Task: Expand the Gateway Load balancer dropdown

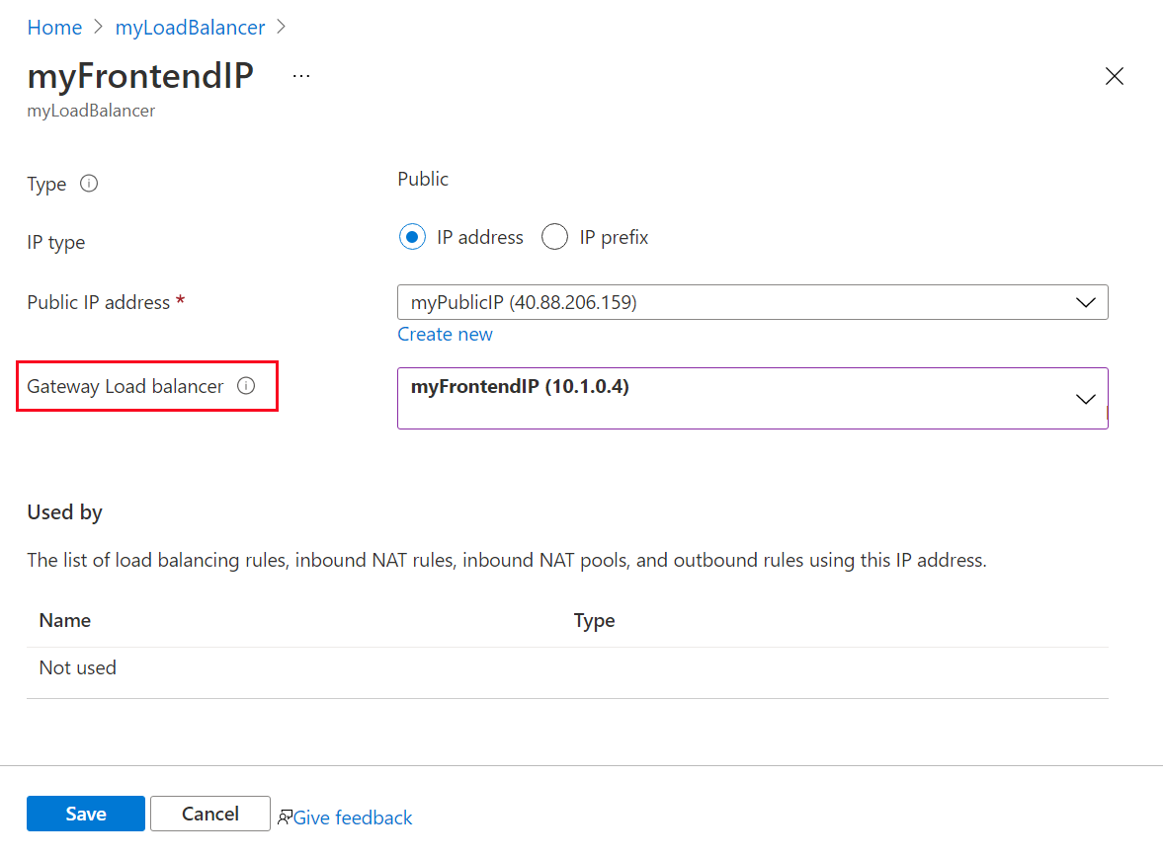Action: point(751,398)
